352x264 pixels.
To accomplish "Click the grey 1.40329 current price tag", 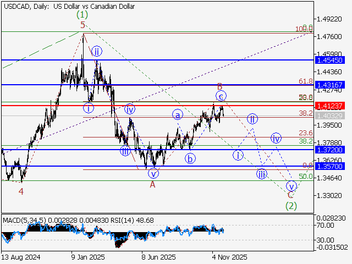I will 329,116.
